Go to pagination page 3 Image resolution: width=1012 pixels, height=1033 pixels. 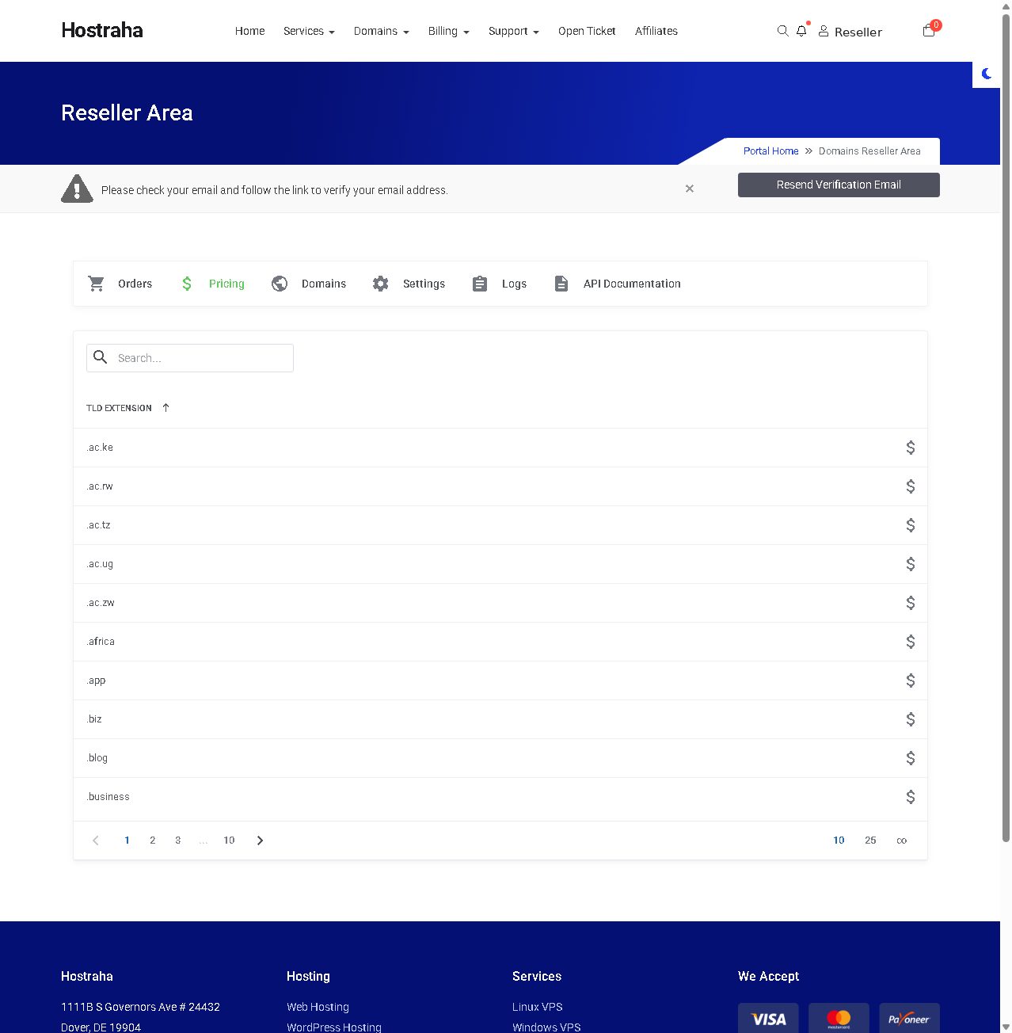tap(178, 841)
